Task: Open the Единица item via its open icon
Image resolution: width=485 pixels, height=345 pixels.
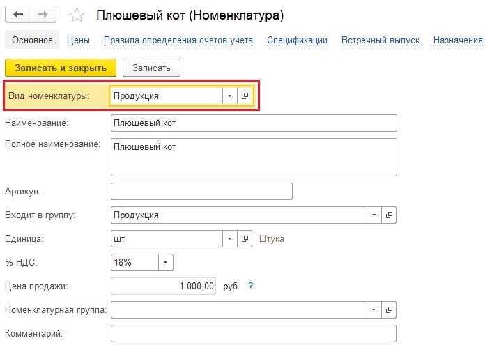Action: [x=245, y=238]
